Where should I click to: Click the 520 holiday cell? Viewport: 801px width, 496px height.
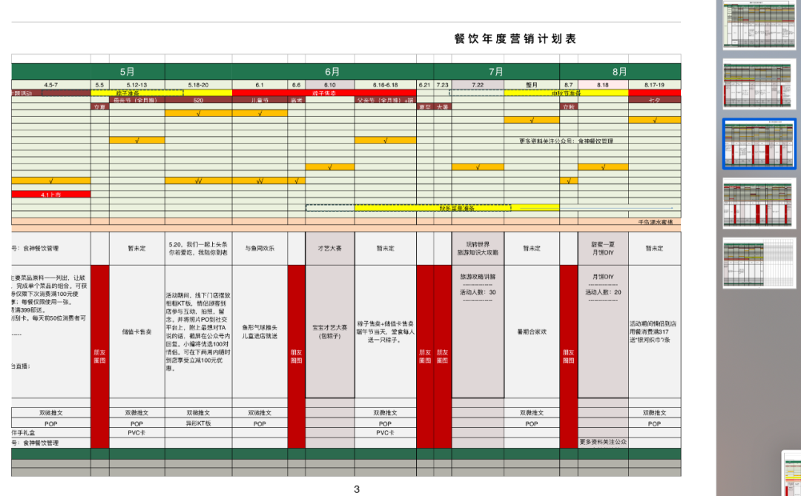point(198,100)
